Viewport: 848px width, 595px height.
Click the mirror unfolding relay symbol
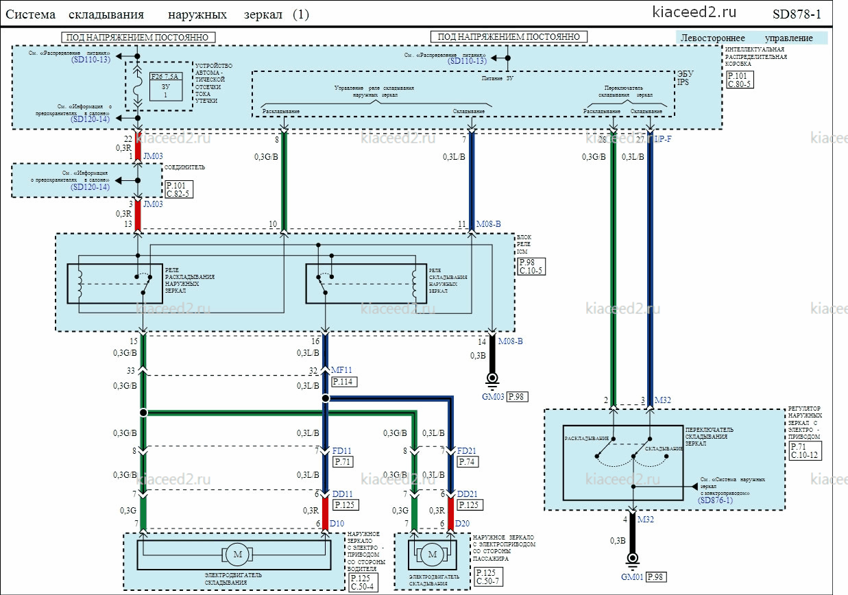115,283
